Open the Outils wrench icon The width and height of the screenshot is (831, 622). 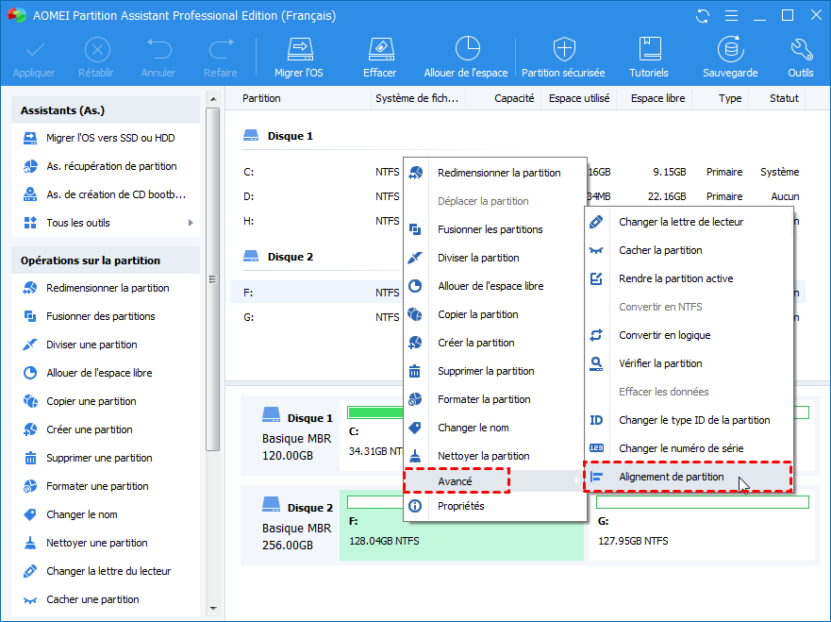tap(801, 49)
